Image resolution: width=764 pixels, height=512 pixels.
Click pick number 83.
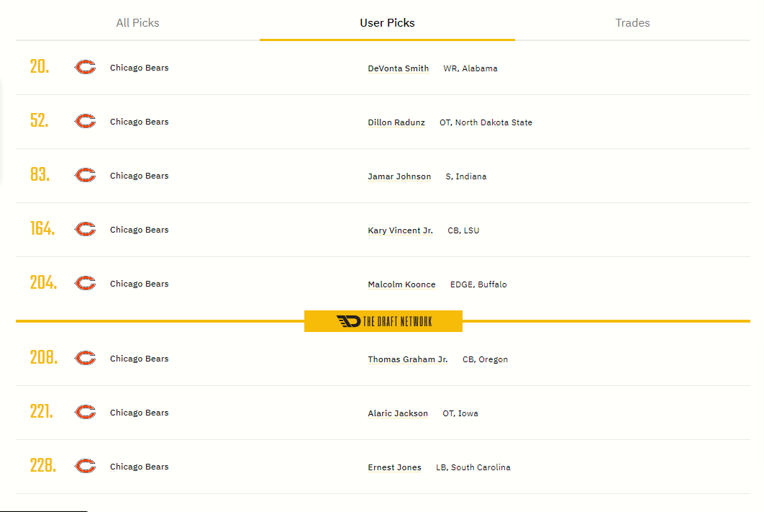click(x=40, y=174)
